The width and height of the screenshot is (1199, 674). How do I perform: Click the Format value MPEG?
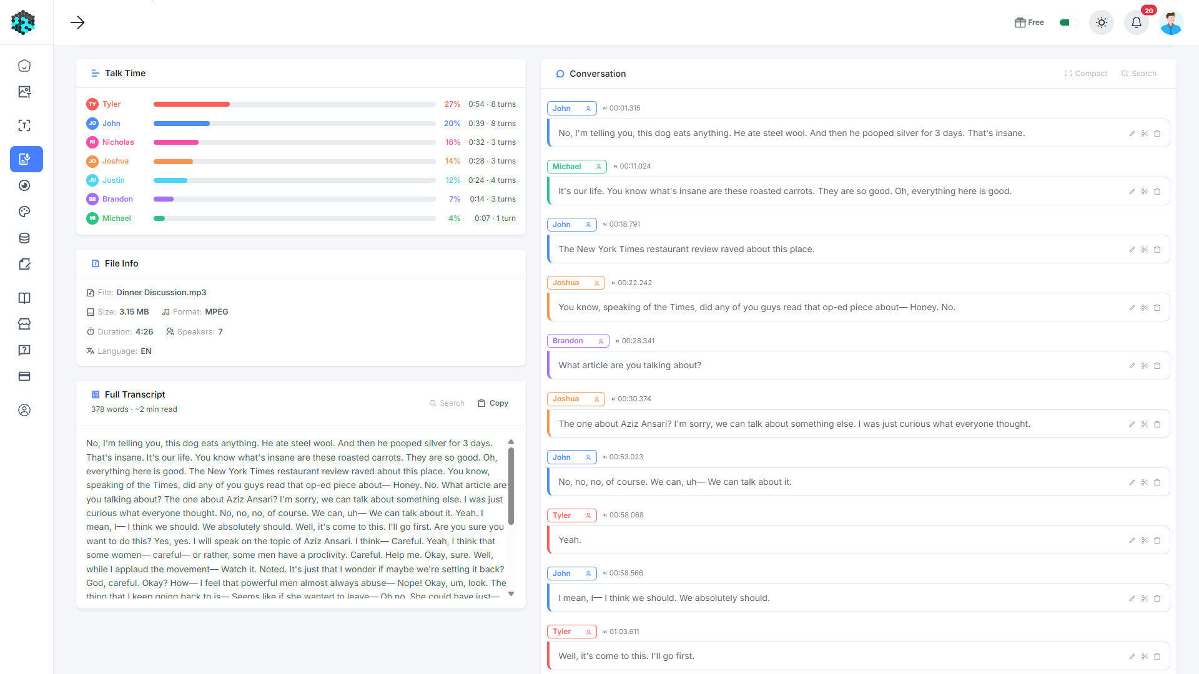217,312
